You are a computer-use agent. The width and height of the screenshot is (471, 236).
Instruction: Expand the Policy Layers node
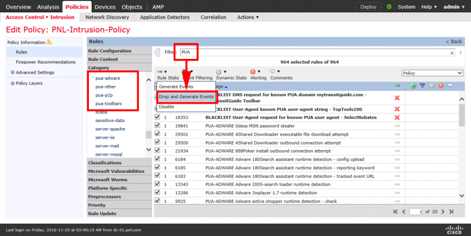pyautogui.click(x=12, y=83)
